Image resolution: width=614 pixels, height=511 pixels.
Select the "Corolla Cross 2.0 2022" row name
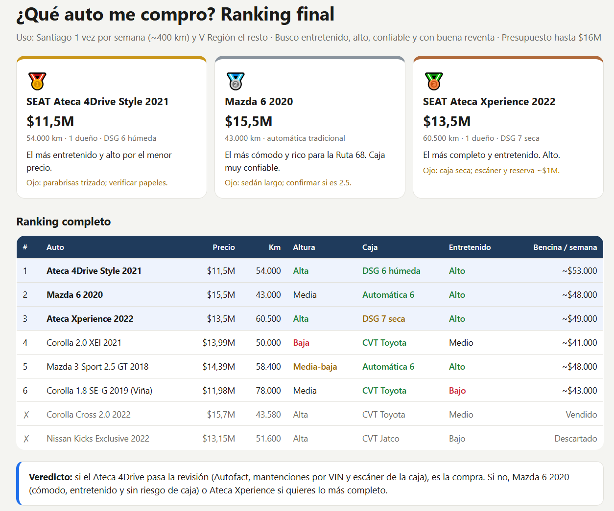pos(89,415)
